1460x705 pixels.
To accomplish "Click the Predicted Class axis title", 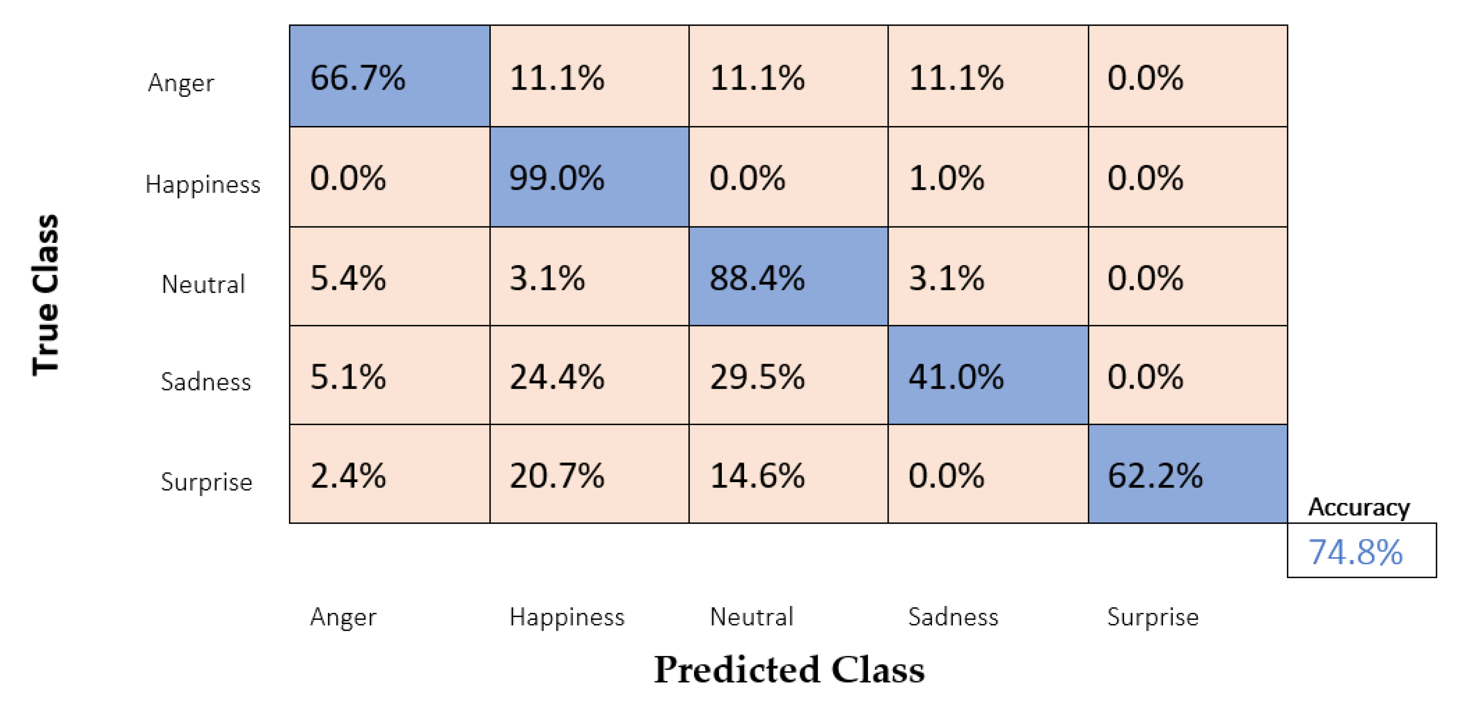I will click(x=789, y=670).
